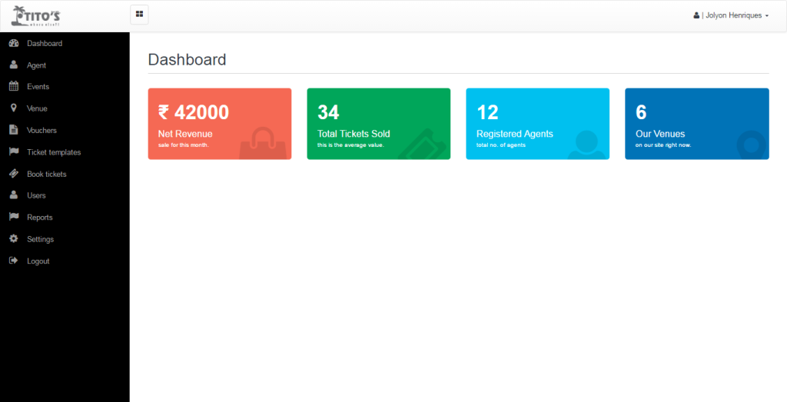The height and width of the screenshot is (402, 787).
Task: Open Dashboard menu item
Action: point(45,43)
